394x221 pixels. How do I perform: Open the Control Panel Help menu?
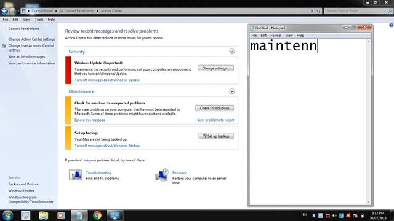(x=51, y=19)
